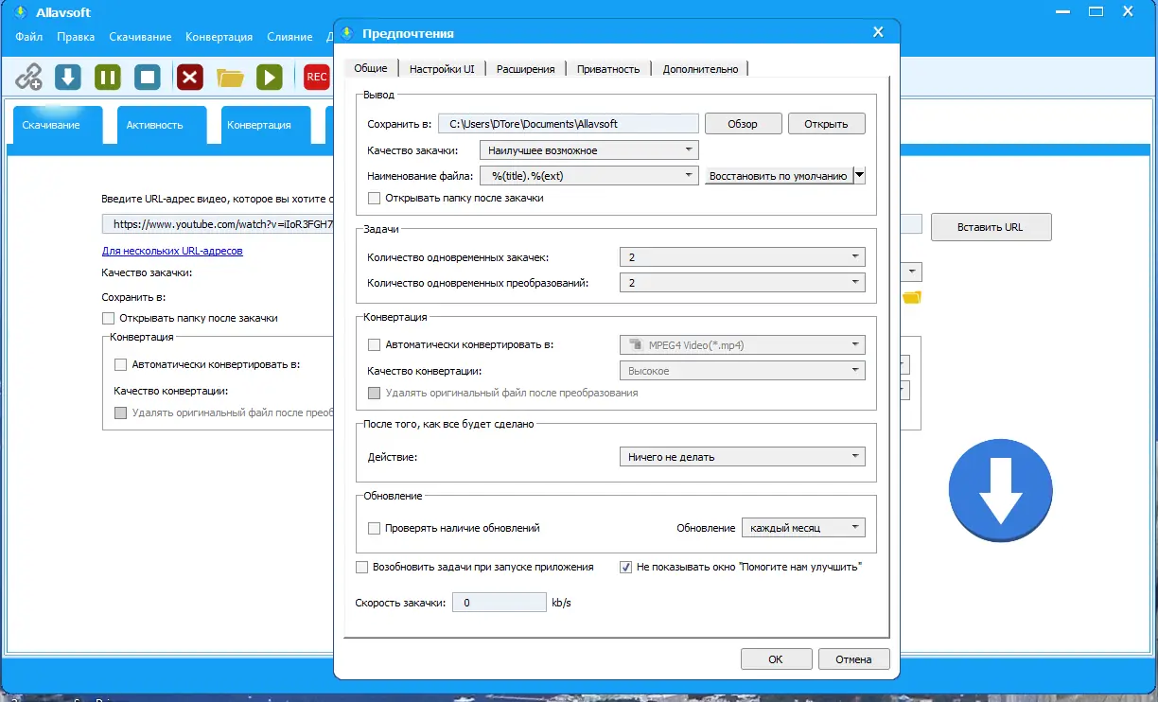
Task: Toggle Открывать папку после закачки in main window
Action: coord(108,319)
